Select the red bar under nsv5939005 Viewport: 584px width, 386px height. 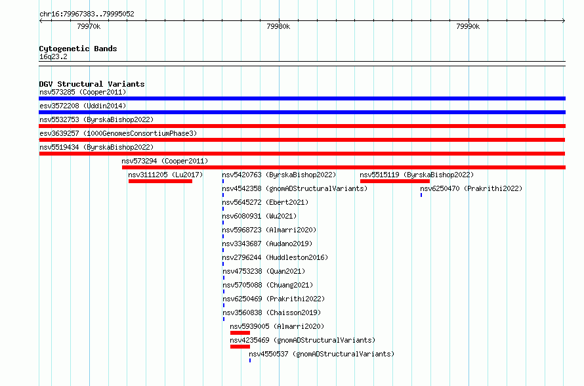click(240, 333)
